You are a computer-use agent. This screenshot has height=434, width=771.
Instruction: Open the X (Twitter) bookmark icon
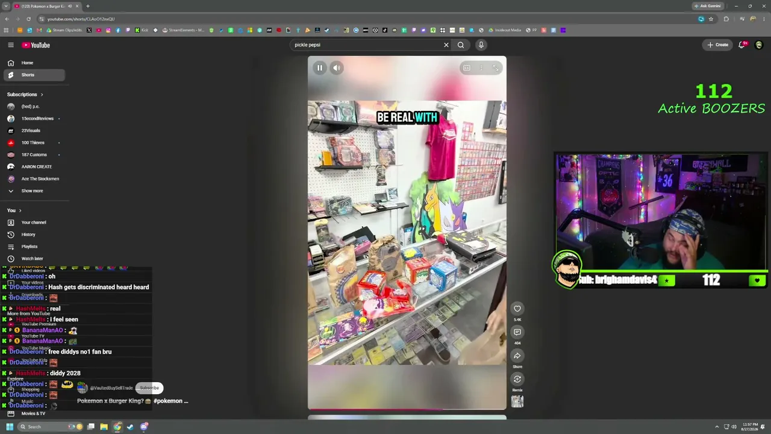(89, 30)
